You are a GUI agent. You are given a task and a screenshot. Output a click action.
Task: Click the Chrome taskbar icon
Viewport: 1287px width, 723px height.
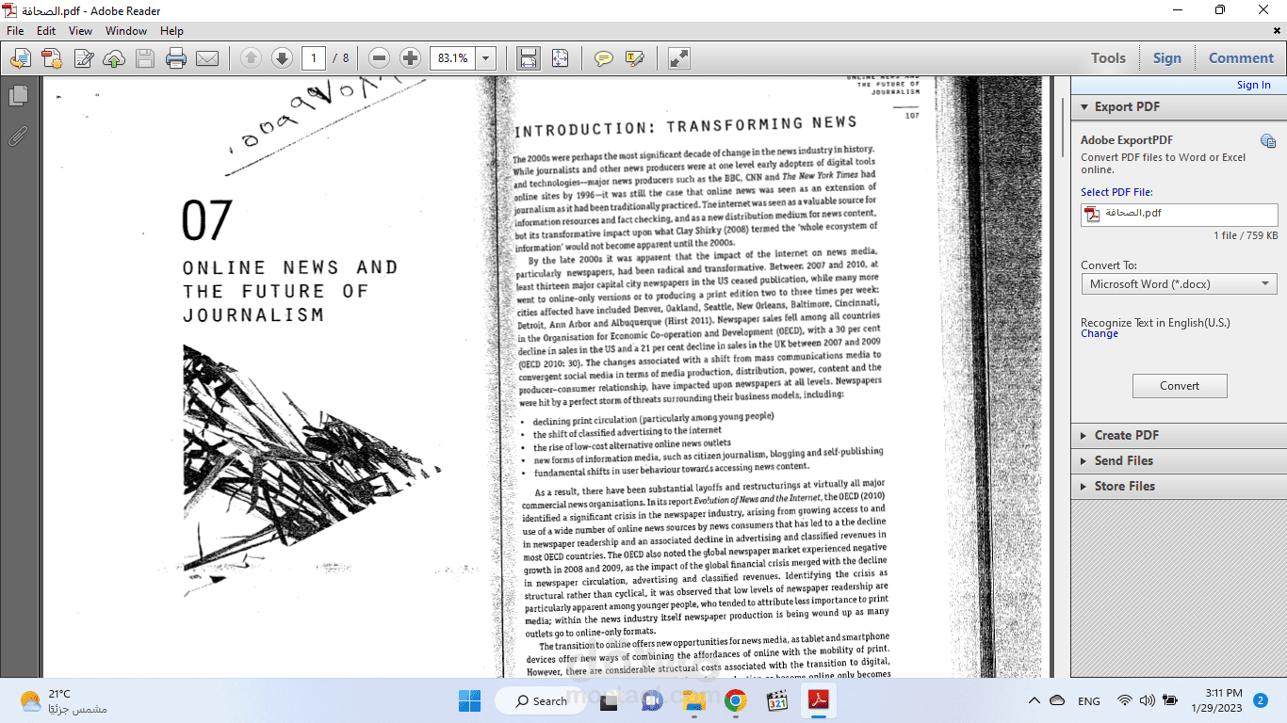736,700
